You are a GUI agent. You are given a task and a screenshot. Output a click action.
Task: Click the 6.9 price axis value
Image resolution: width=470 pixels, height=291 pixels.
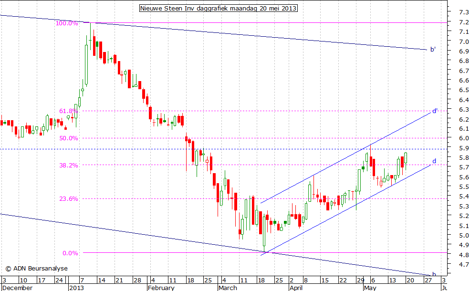(x=464, y=51)
